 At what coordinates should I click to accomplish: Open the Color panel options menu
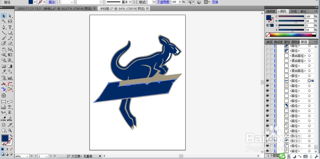[x=316, y=11]
